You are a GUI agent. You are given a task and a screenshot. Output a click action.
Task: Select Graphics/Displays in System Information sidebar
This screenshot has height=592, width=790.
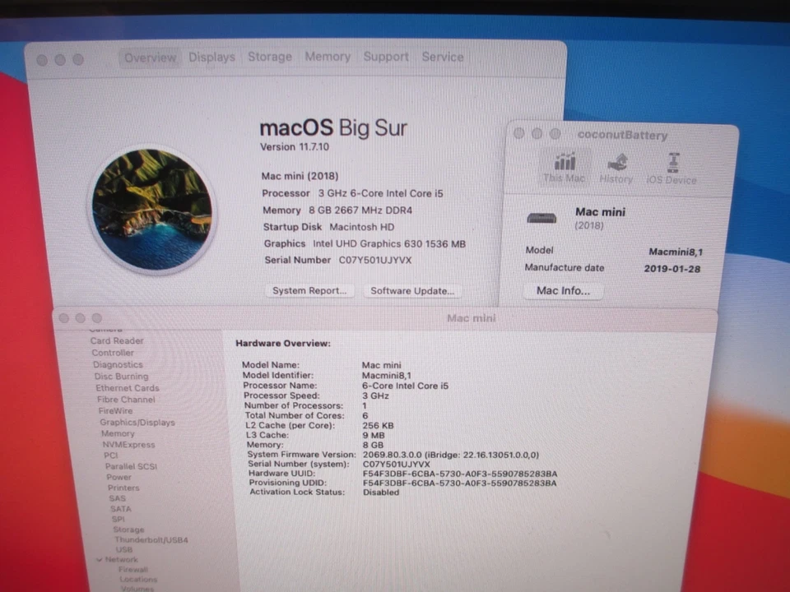point(137,422)
